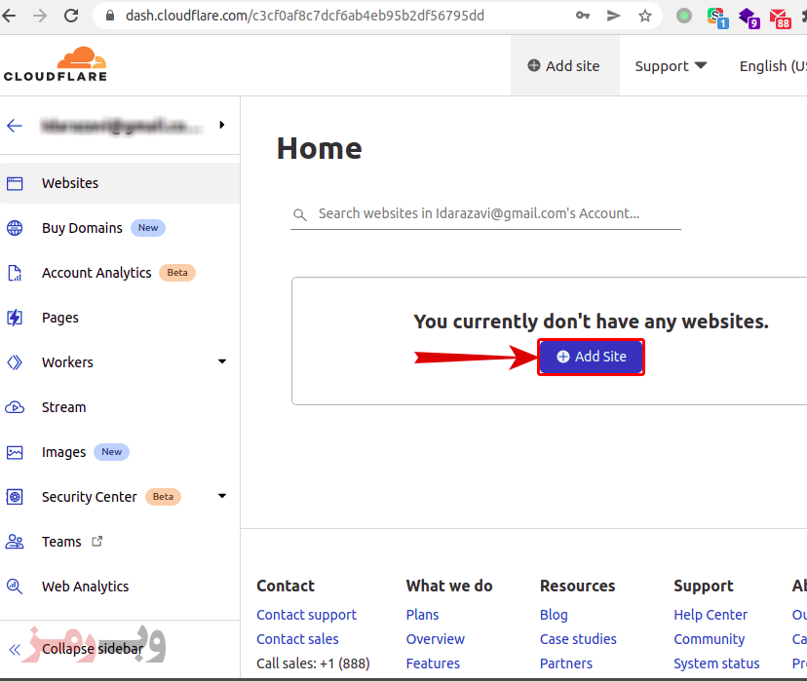This screenshot has width=807, height=682.
Task: Click the New badge beside Buy Domains
Action: coord(148,228)
